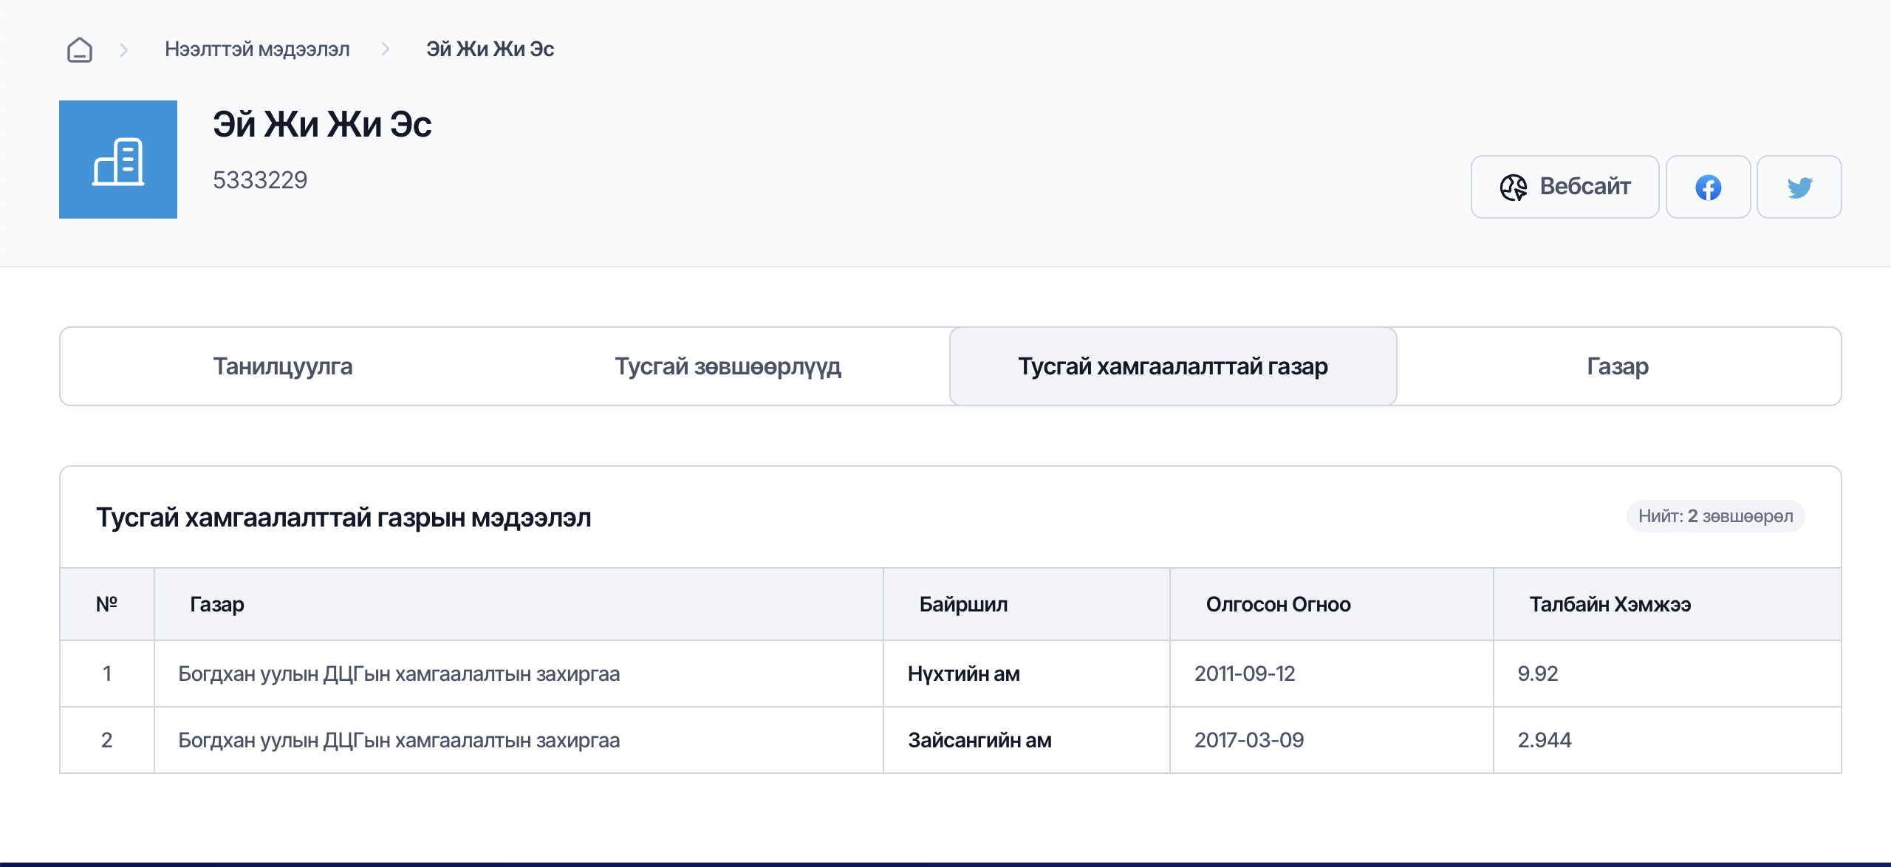Open the Вебсайт button
Viewport: 1891px width, 867px height.
1565,187
